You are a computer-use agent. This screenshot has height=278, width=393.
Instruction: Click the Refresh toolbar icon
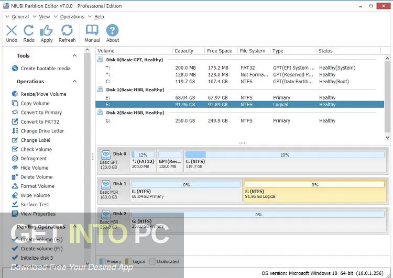(x=67, y=30)
